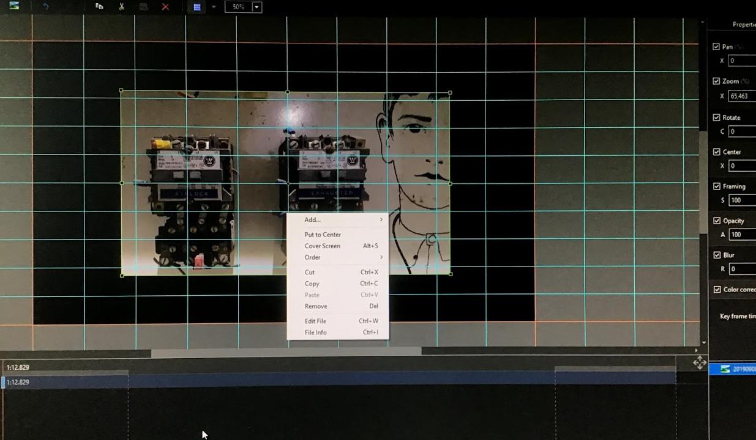
Task: Click the scissors cut icon
Action: click(x=122, y=7)
